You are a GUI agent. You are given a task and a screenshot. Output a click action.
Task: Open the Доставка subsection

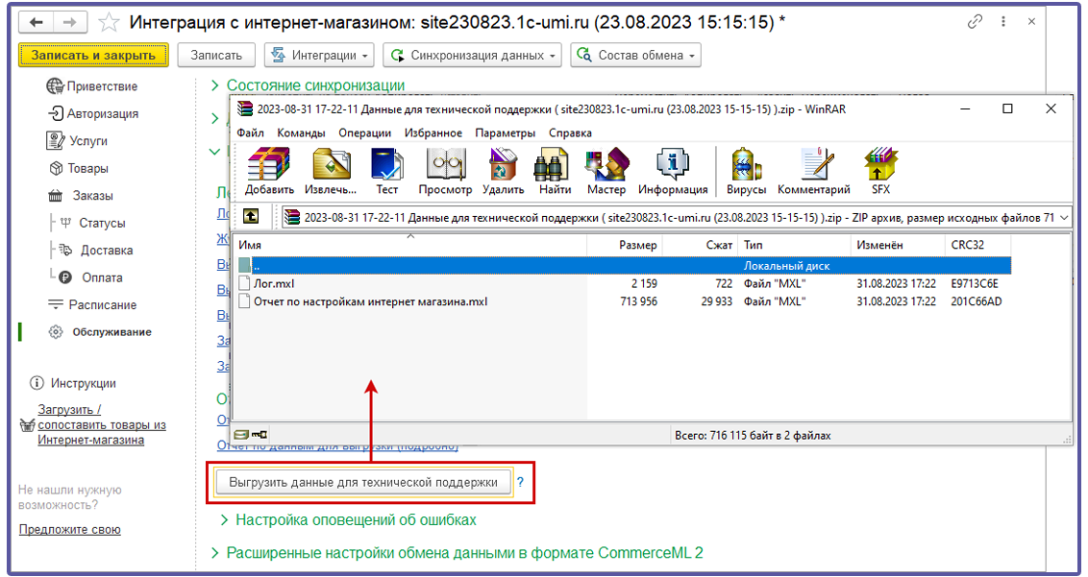click(96, 251)
